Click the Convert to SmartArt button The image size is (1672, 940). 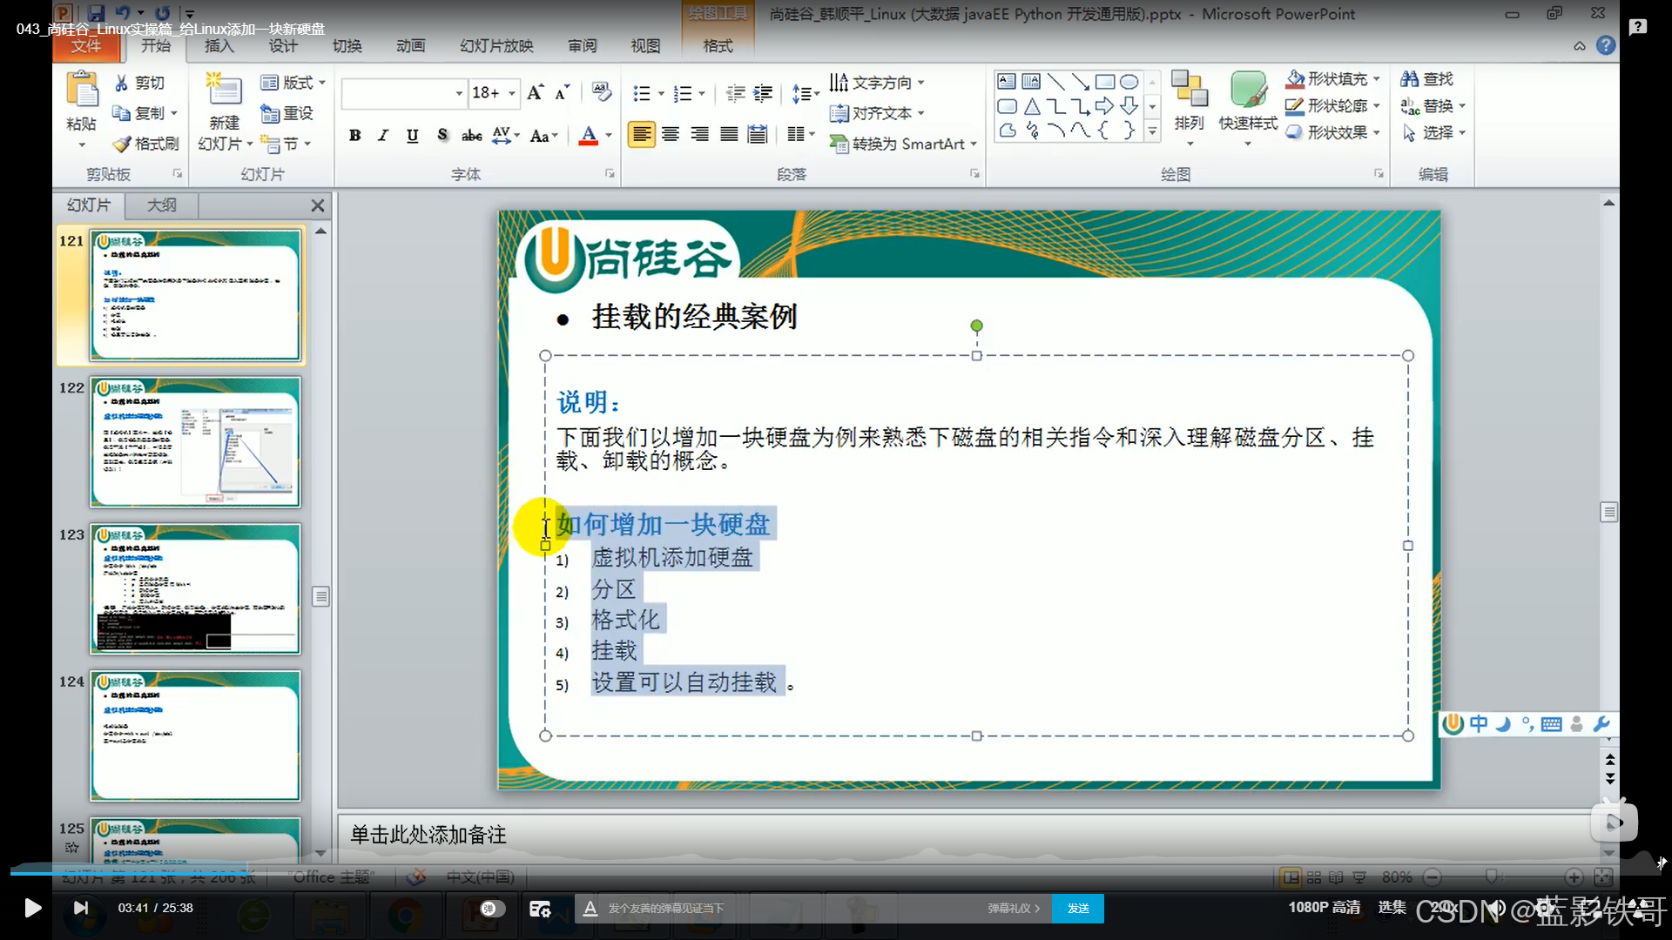point(902,144)
